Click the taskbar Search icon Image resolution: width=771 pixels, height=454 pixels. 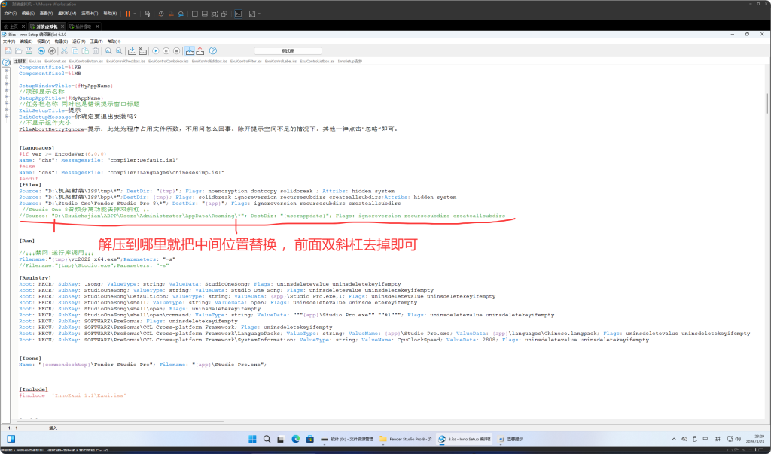267,439
